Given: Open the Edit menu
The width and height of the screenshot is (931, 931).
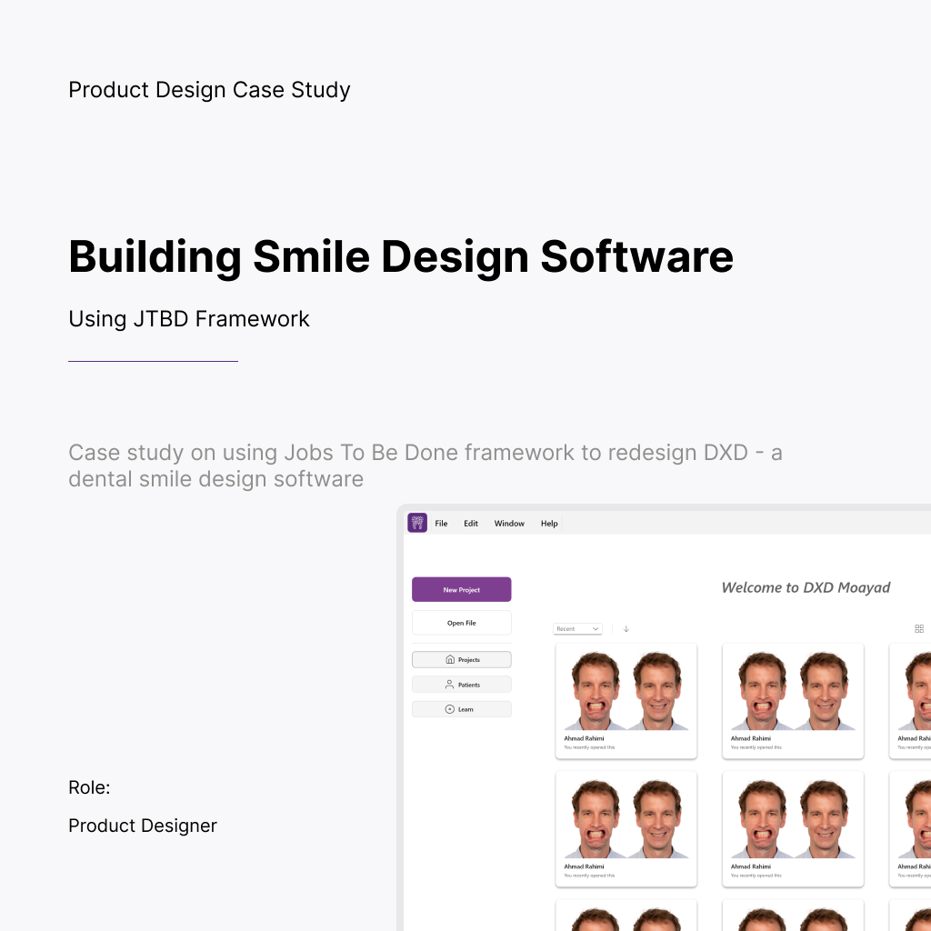Looking at the screenshot, I should point(471,524).
